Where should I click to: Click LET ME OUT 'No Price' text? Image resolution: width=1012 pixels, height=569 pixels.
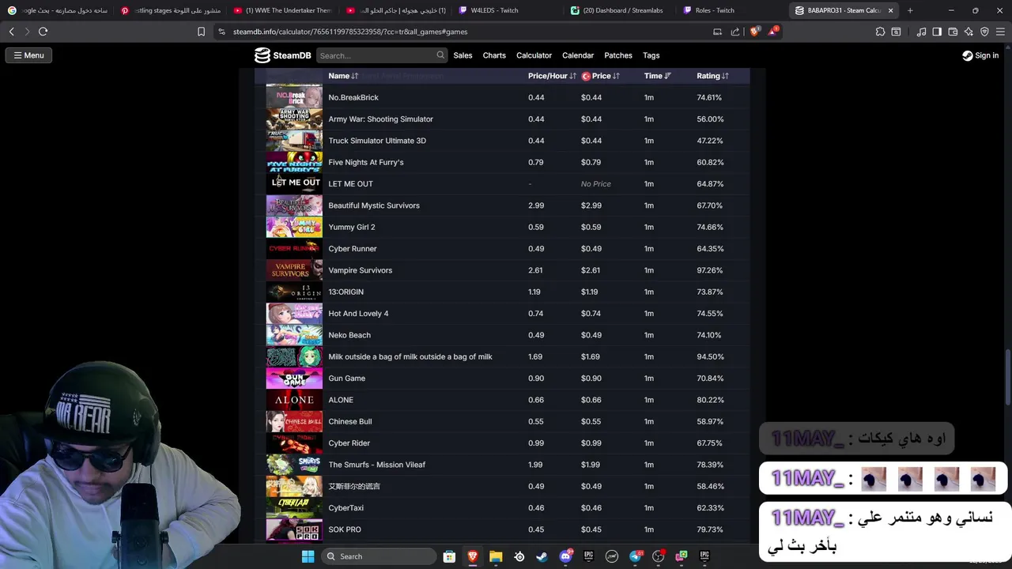[596, 184]
